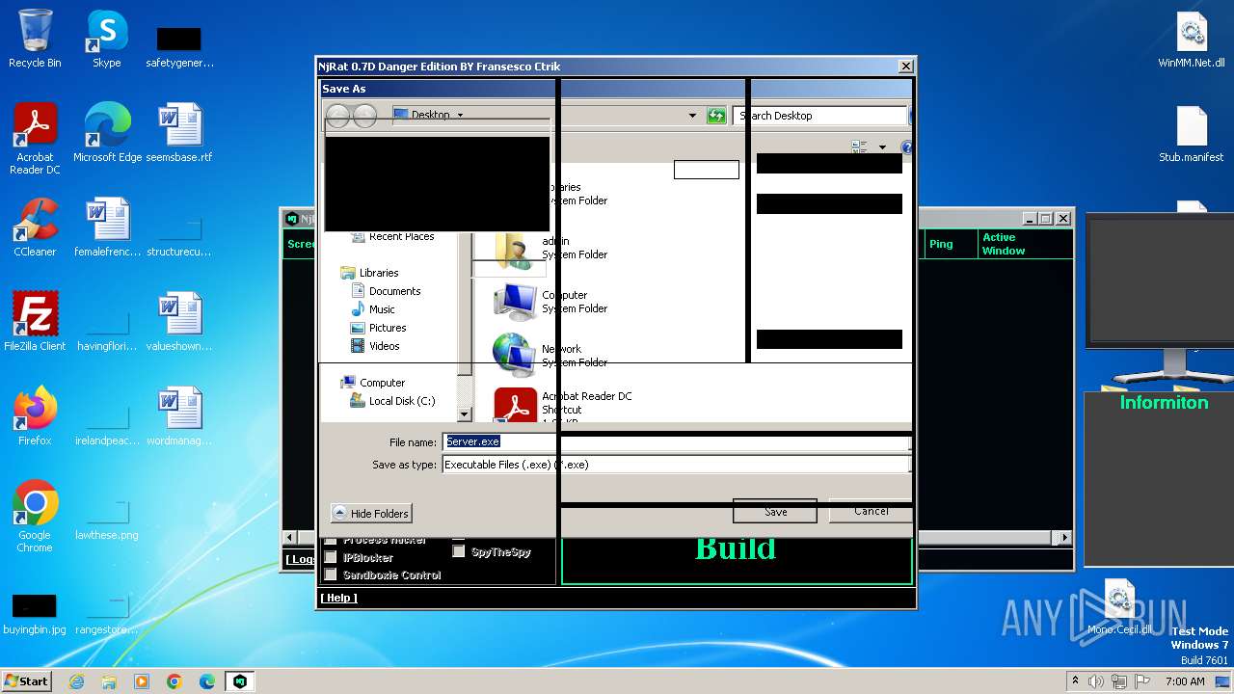Select Acrobat Reader DC shortcut in file list
Screen dimensions: 1234x694
click(563, 407)
